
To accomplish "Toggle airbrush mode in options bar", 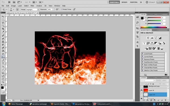I will pyautogui.click(x=57, y=9).
